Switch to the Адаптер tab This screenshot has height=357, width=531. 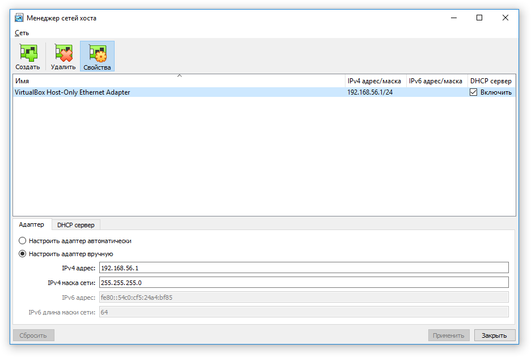click(x=32, y=224)
